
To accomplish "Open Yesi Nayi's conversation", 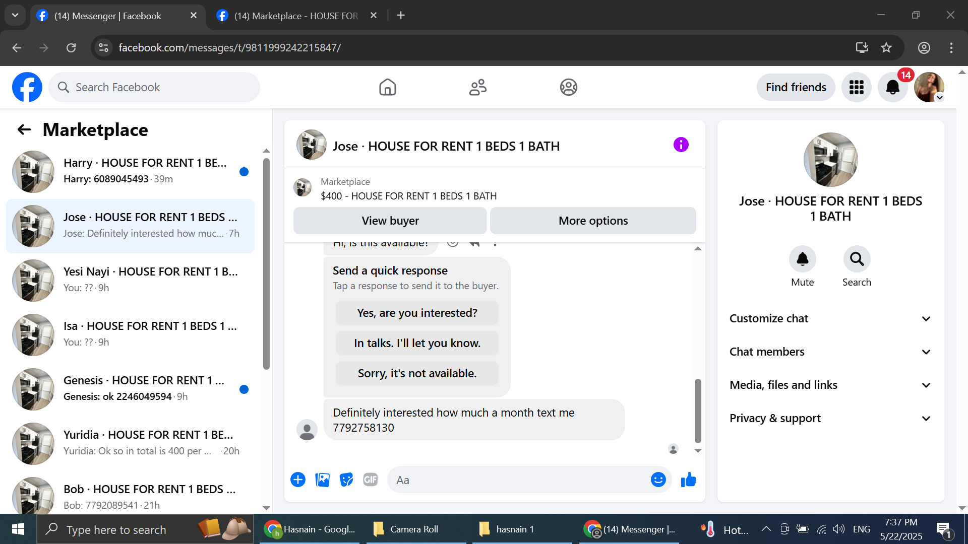I will (130, 280).
